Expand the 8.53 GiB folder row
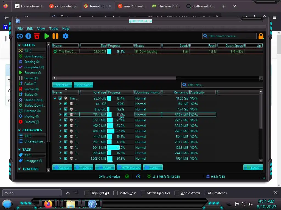281x210 pixels. (60, 109)
